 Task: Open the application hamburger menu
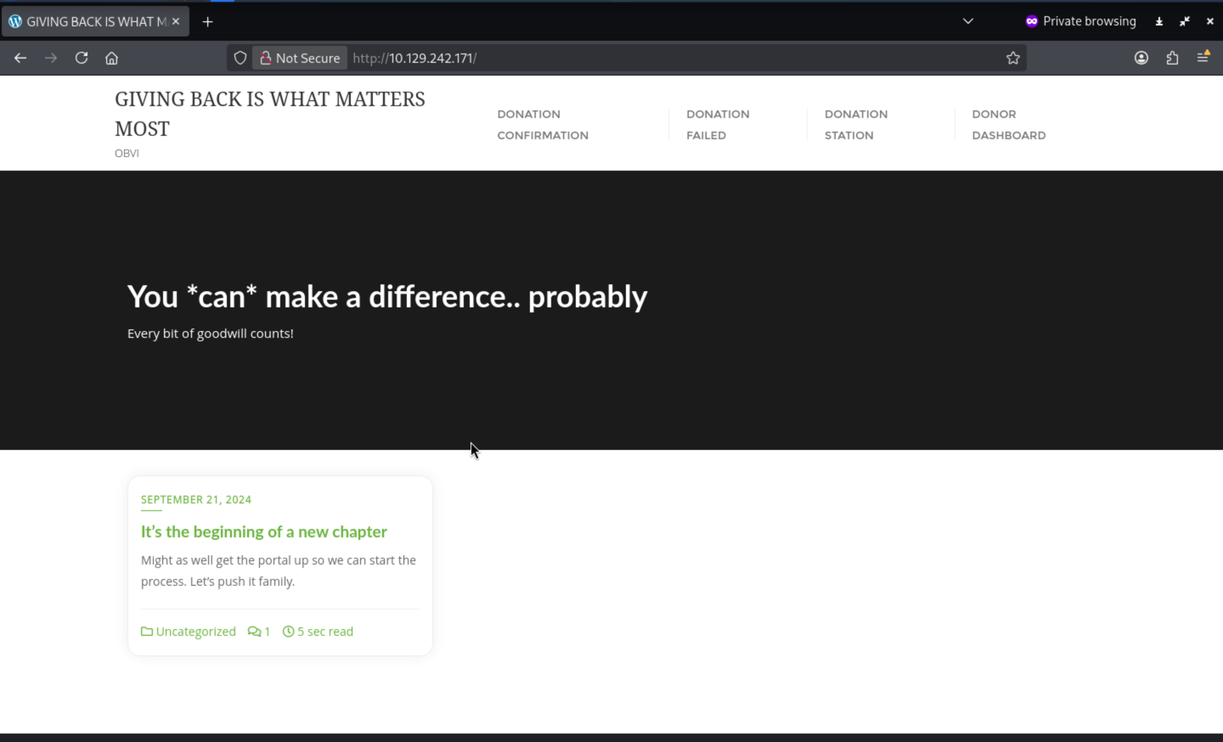(1203, 58)
